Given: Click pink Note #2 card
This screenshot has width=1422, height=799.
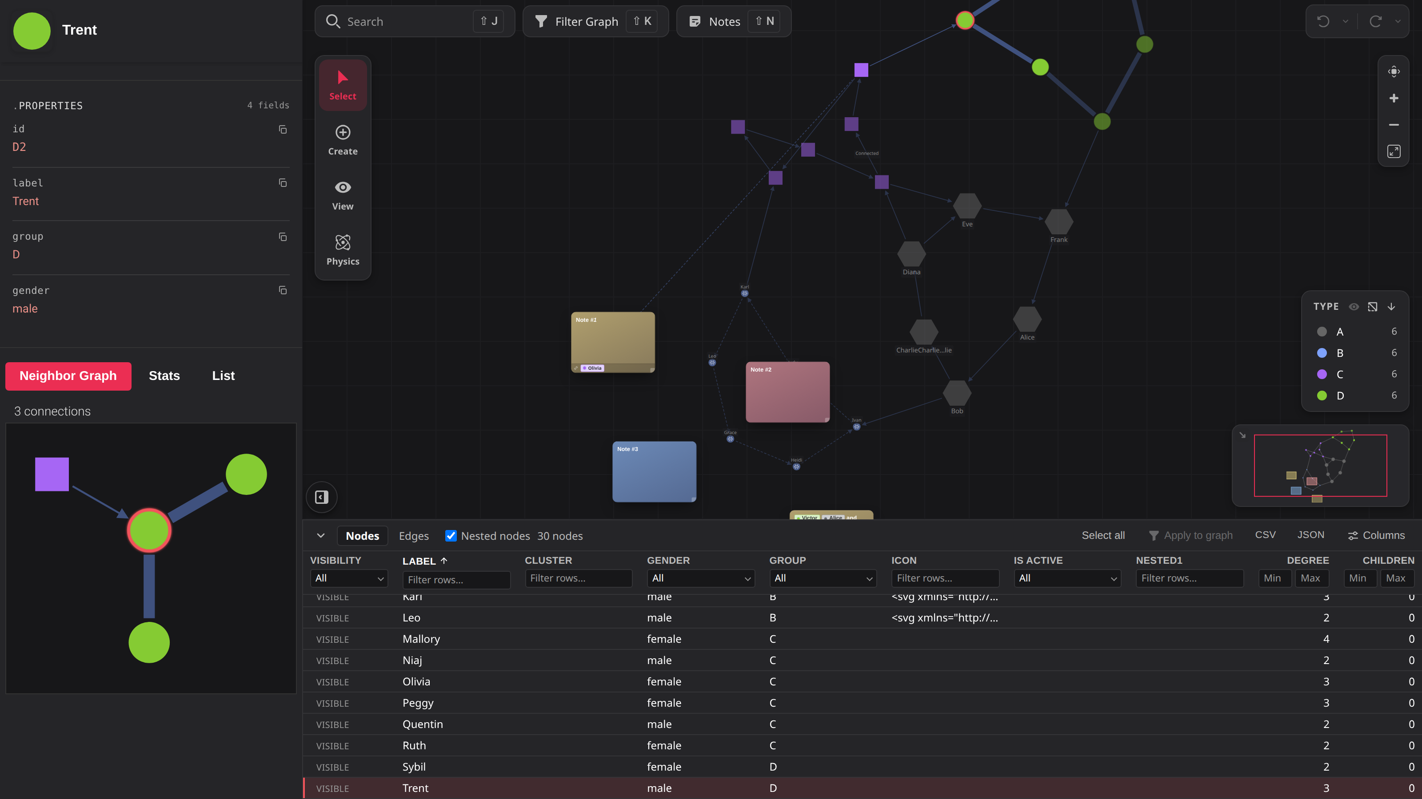Looking at the screenshot, I should 787,392.
